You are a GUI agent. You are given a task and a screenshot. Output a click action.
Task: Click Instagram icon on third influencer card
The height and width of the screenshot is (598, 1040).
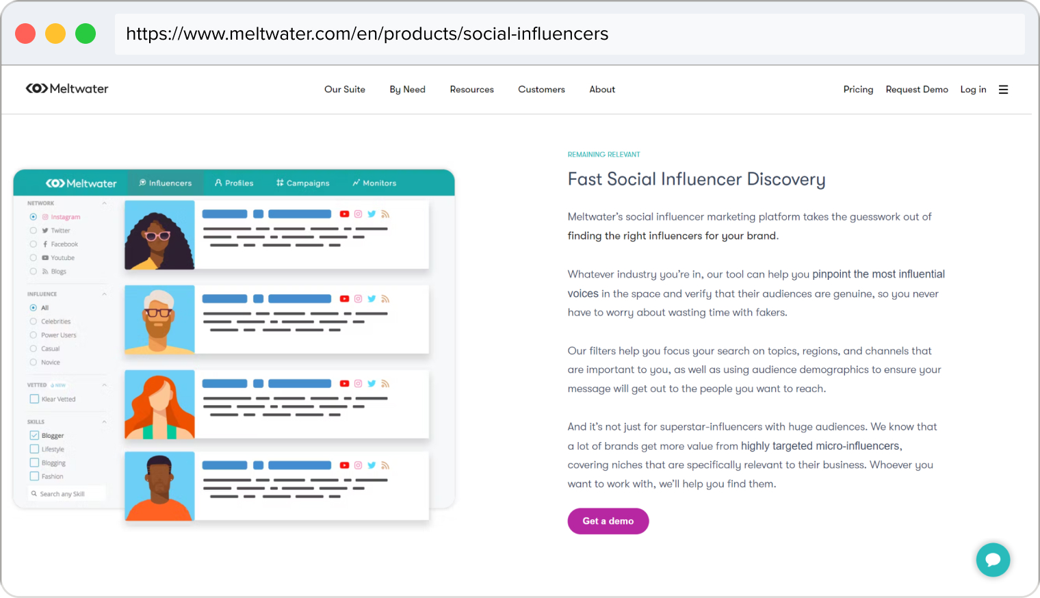tap(358, 384)
